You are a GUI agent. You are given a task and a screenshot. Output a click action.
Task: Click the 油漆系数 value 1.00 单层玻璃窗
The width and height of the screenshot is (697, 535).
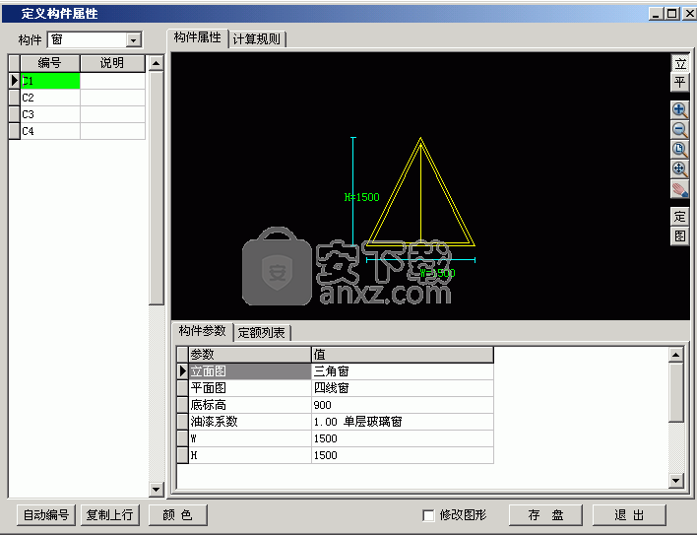pyautogui.click(x=403, y=422)
